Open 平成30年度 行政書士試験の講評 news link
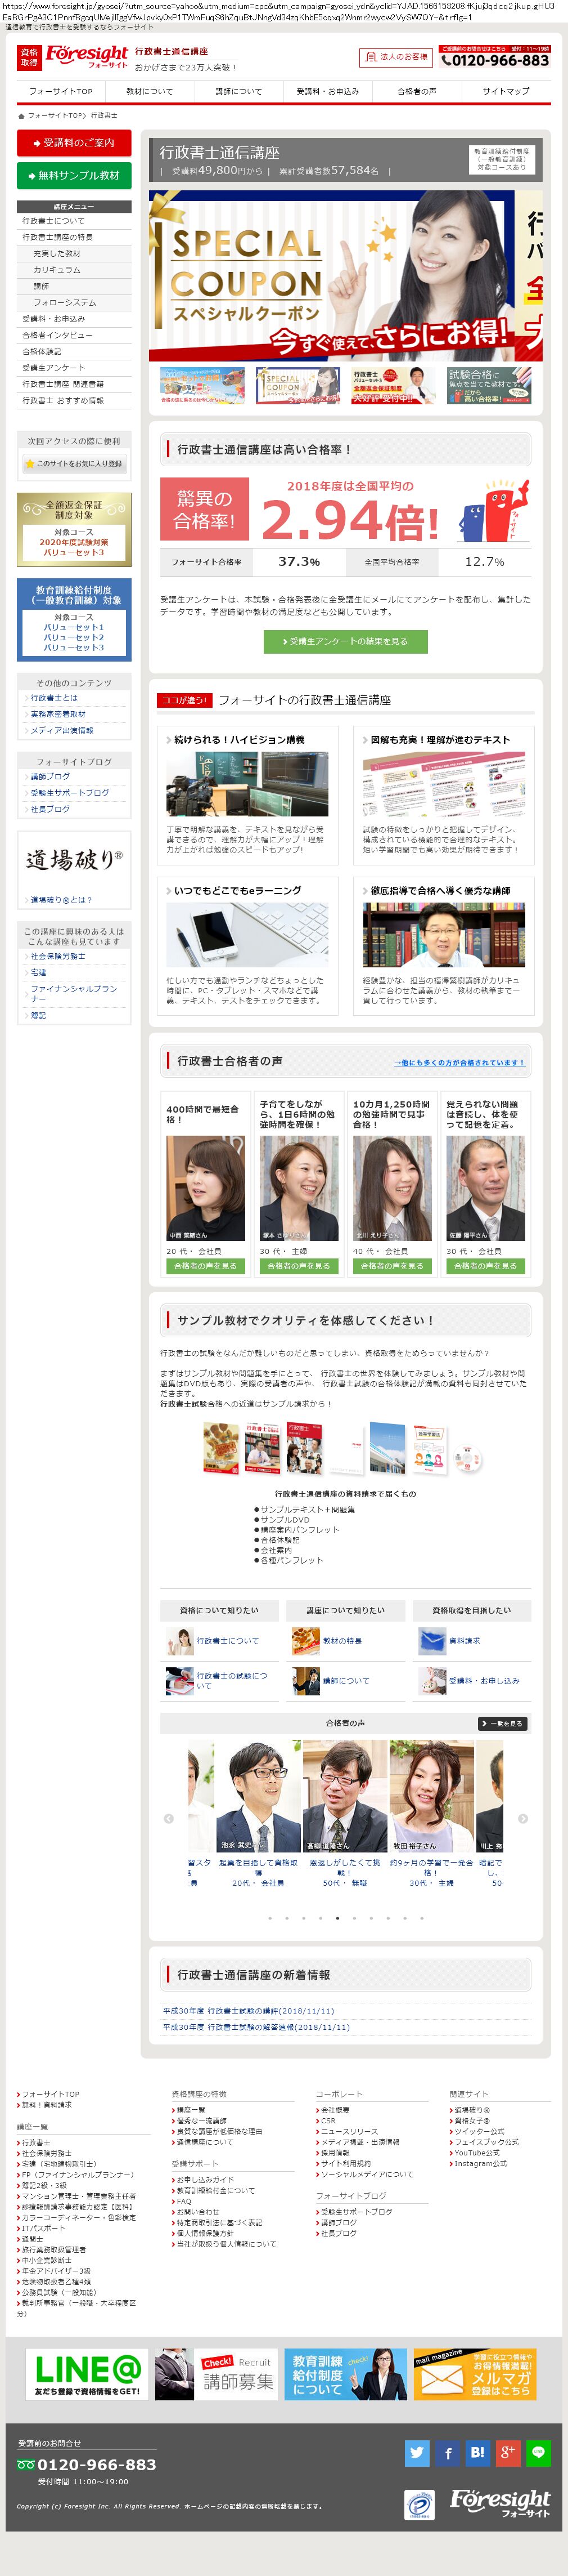 [x=249, y=2011]
